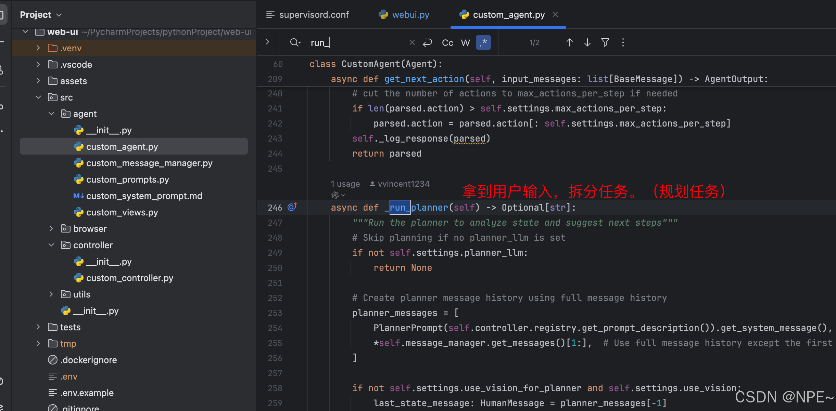The image size is (836, 411).
Task: Jump to previous search occurrence arrow
Action: (569, 42)
